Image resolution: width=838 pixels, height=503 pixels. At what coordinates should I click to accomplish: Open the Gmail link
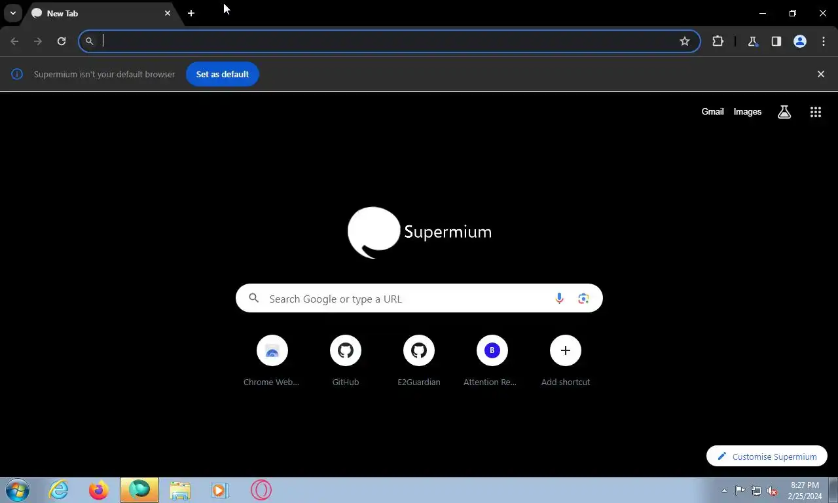click(x=712, y=112)
